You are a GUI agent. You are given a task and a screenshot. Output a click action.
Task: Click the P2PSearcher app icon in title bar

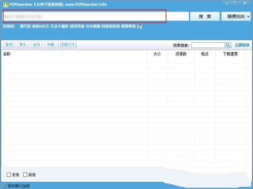(x=4, y=4)
